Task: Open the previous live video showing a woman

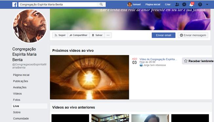Action: [150, 118]
